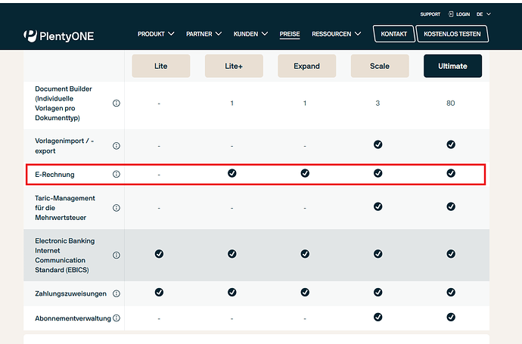Open info icon for Taric-Management

click(117, 208)
